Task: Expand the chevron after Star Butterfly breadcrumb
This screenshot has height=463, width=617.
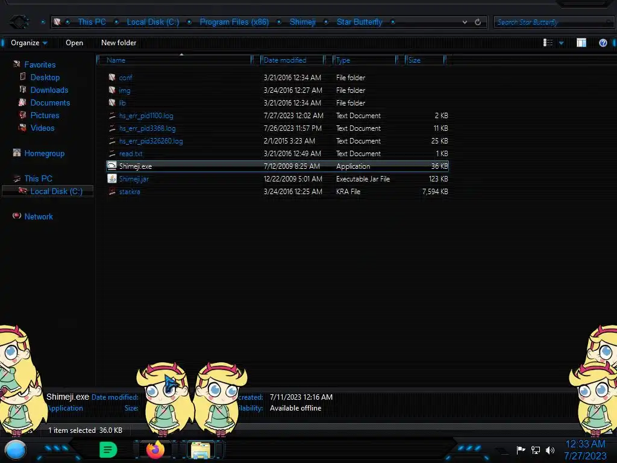Action: tap(393, 22)
